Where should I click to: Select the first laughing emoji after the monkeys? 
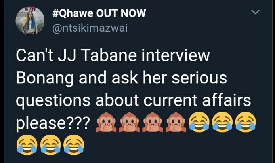[199, 122]
